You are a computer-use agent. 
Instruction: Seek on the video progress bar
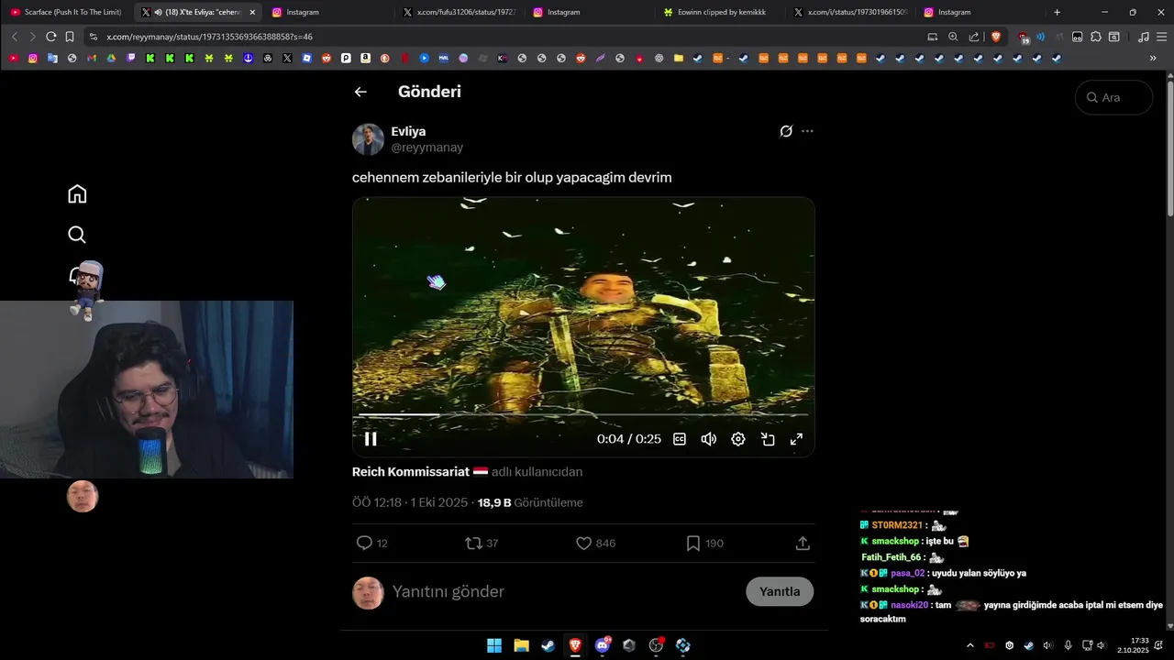click(583, 415)
